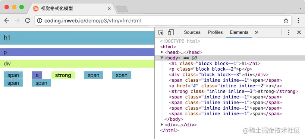Click site info icon in address bar
Screen dimensions: 305x139
[40, 20]
